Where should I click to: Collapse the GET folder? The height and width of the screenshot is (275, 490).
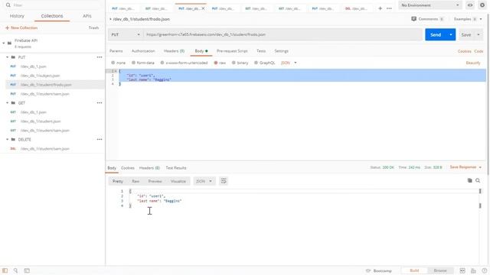7,102
